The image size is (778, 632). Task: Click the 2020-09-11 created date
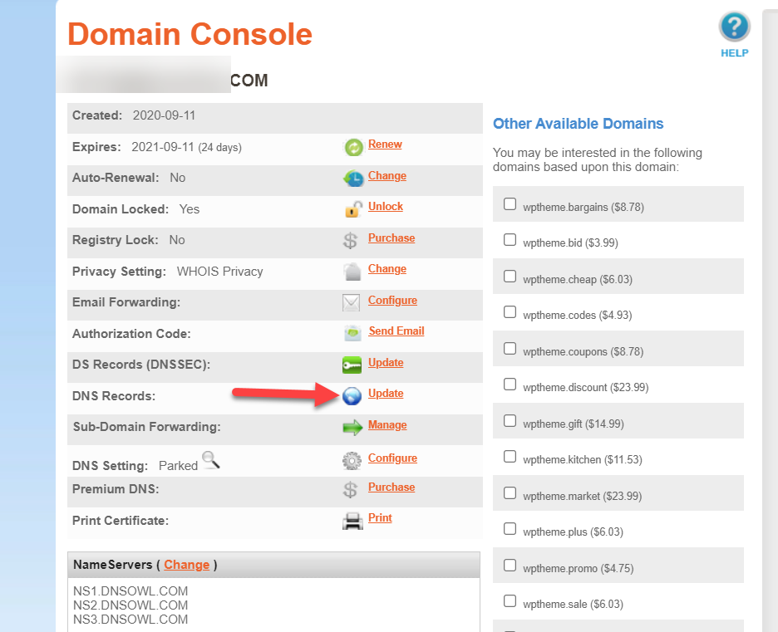click(x=165, y=115)
